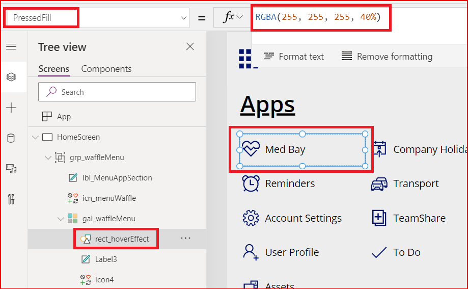This screenshot has width=468, height=289.
Task: Open the Data cylinder icon
Action: click(x=11, y=138)
